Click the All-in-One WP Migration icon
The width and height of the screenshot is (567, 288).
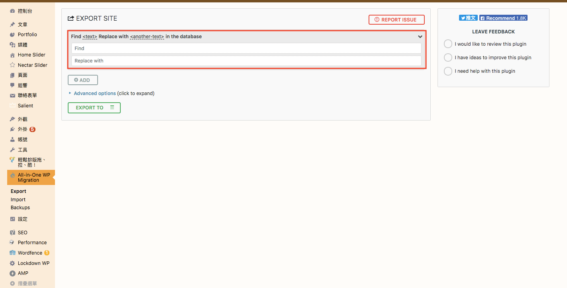pyautogui.click(x=12, y=175)
